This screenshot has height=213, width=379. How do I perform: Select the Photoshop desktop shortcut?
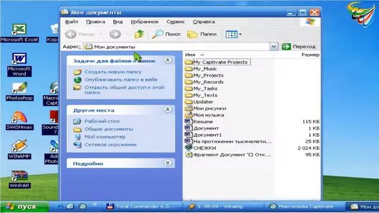point(20,91)
